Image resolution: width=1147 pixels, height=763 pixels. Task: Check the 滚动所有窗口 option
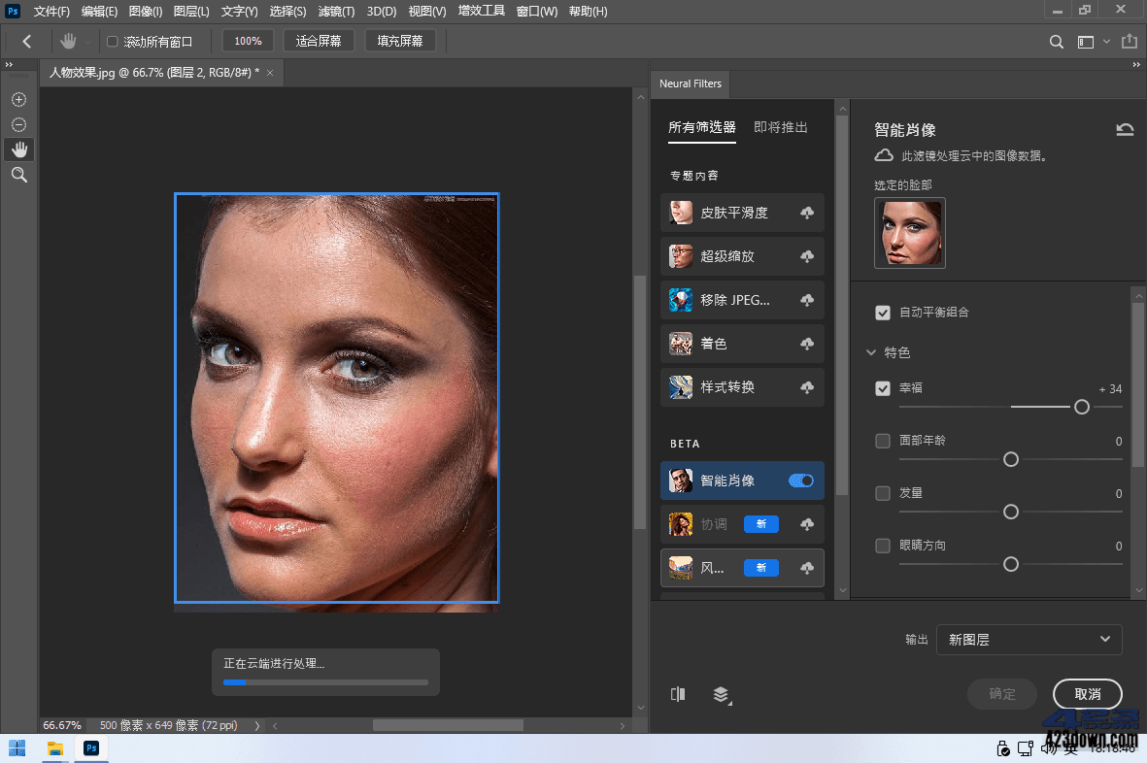pyautogui.click(x=113, y=42)
